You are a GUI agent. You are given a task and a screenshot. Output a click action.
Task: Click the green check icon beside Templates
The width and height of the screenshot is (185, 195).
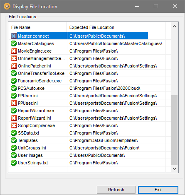(x=14, y=140)
